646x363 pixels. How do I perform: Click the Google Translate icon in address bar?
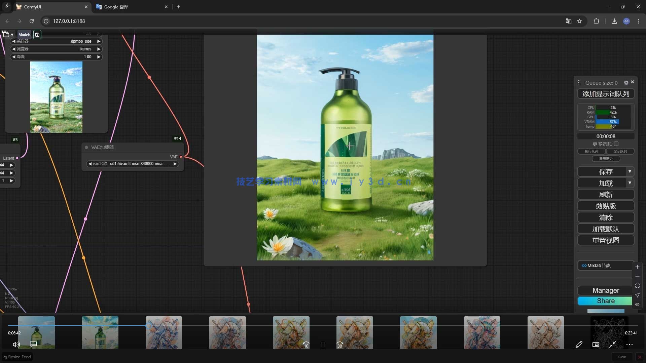pyautogui.click(x=568, y=21)
